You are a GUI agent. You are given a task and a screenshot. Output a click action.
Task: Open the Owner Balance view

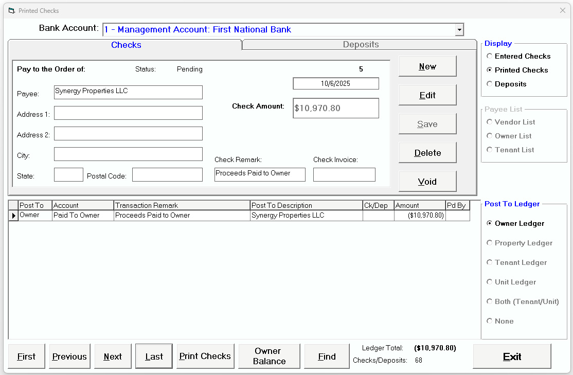[269, 356]
